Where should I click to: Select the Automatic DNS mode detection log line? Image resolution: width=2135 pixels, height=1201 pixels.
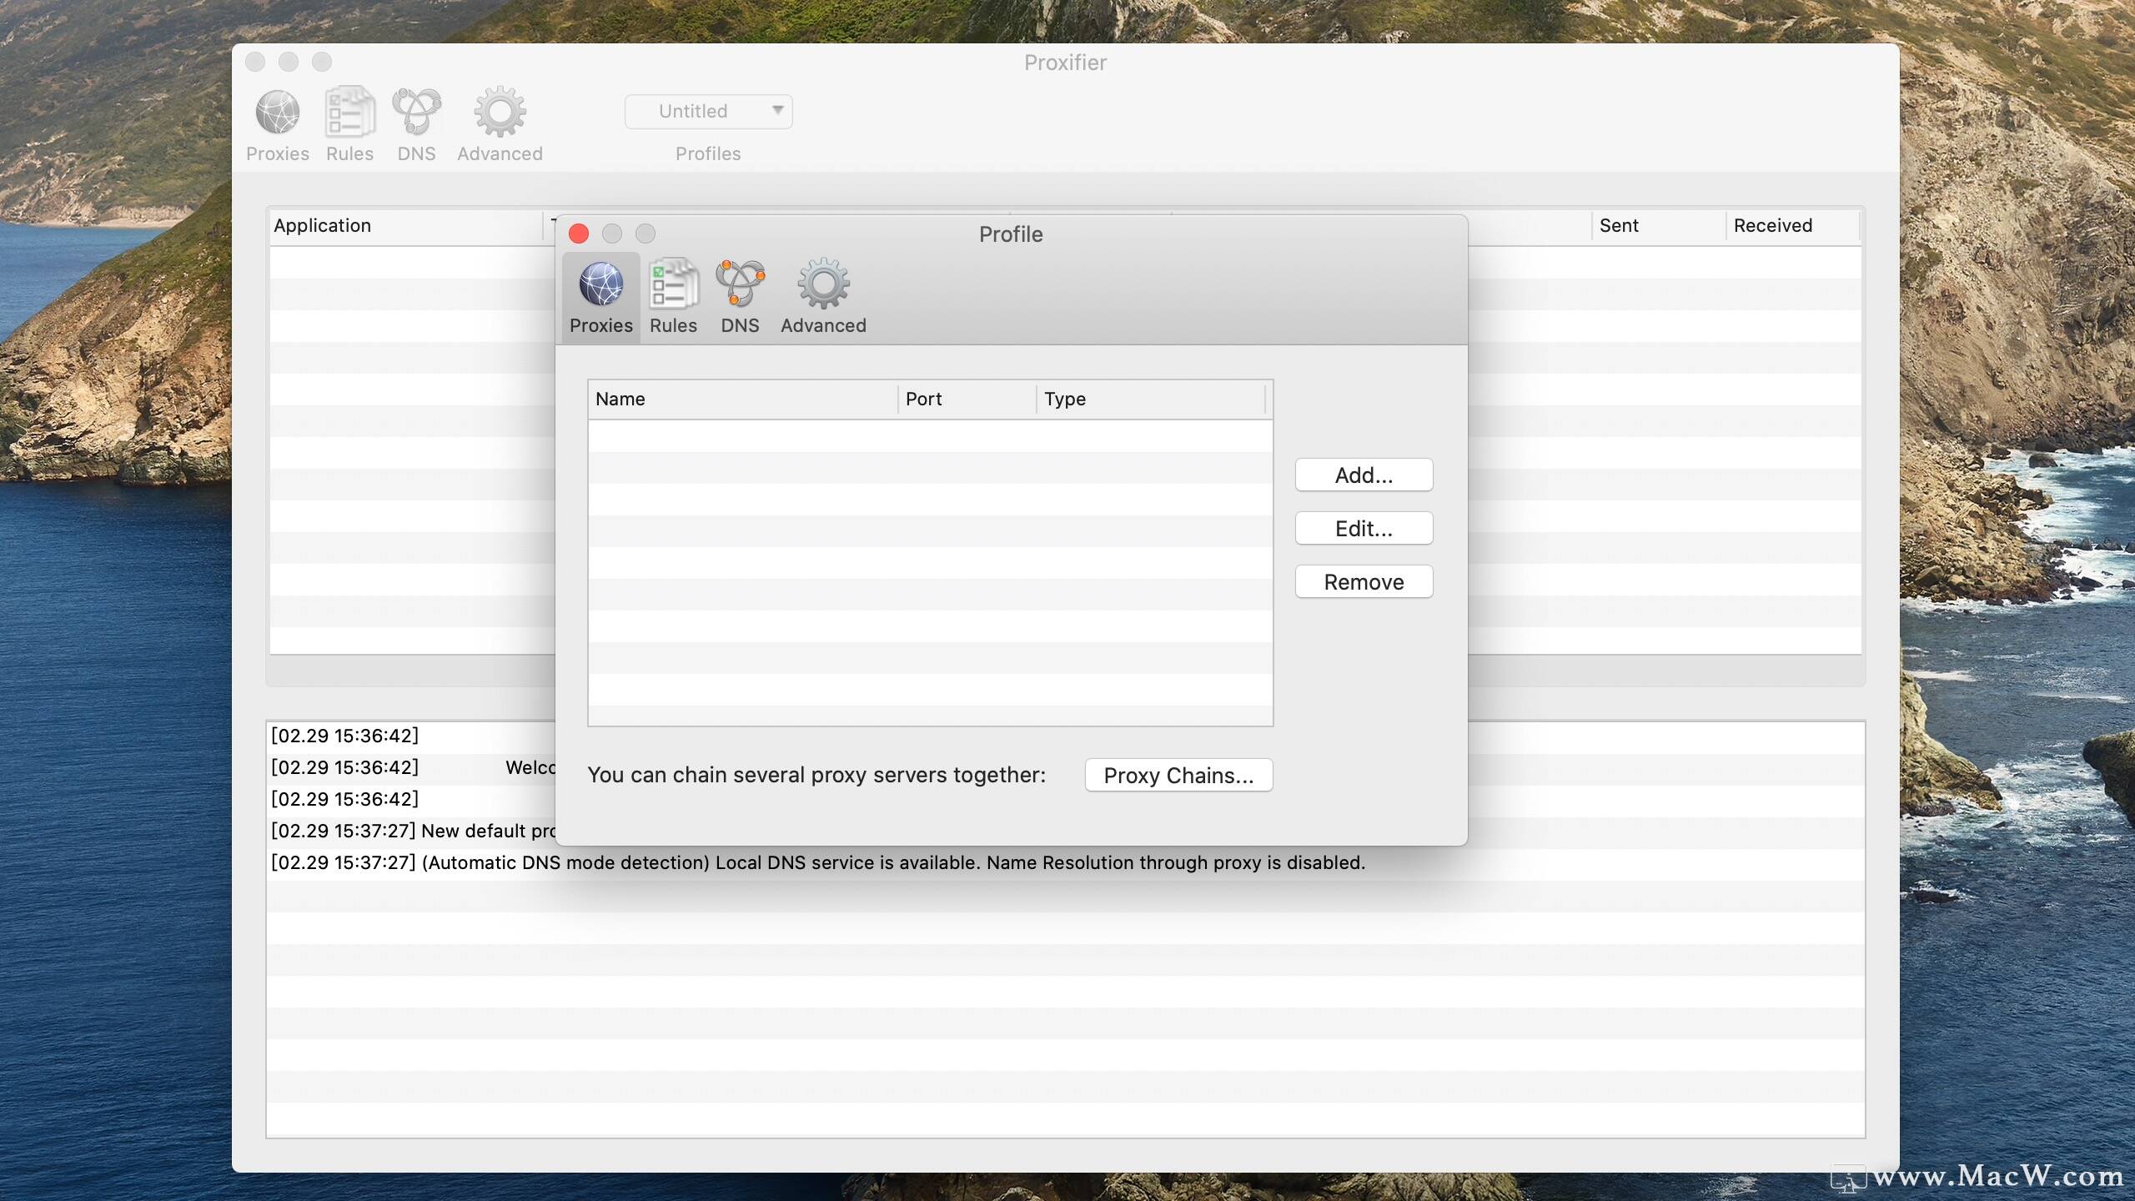click(1066, 863)
